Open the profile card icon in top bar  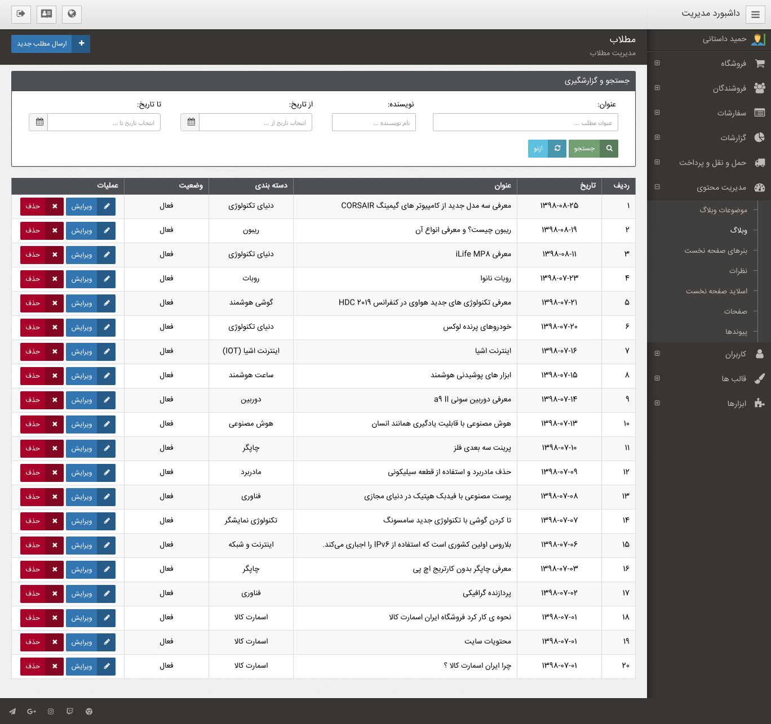(46, 14)
